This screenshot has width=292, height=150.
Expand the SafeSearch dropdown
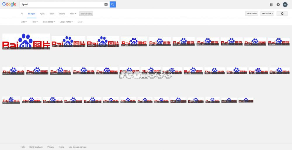267,14
